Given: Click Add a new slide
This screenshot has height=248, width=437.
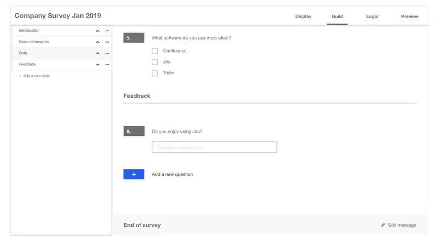Looking at the screenshot, I should [x=36, y=76].
